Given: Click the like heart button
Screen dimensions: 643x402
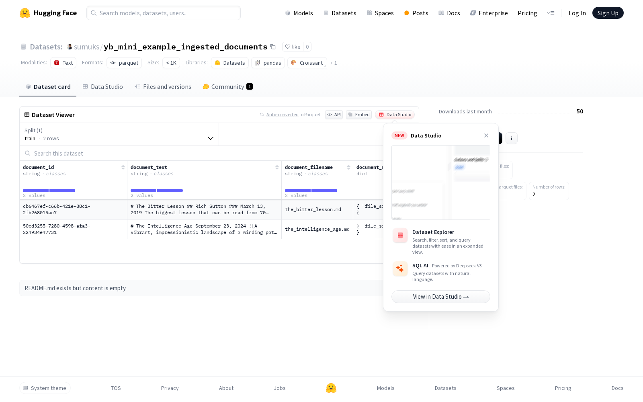Looking at the screenshot, I should 293,47.
